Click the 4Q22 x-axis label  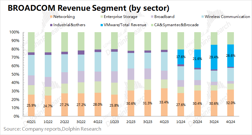coord(98,122)
